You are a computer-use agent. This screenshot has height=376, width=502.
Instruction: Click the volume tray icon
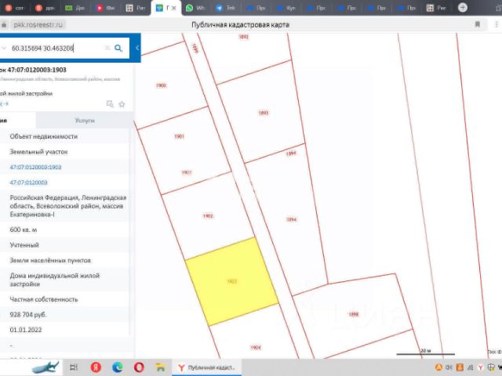(449, 367)
